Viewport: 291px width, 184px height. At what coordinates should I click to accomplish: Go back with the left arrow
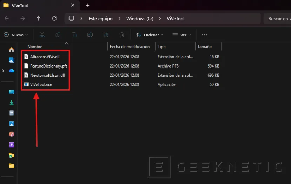[7, 19]
